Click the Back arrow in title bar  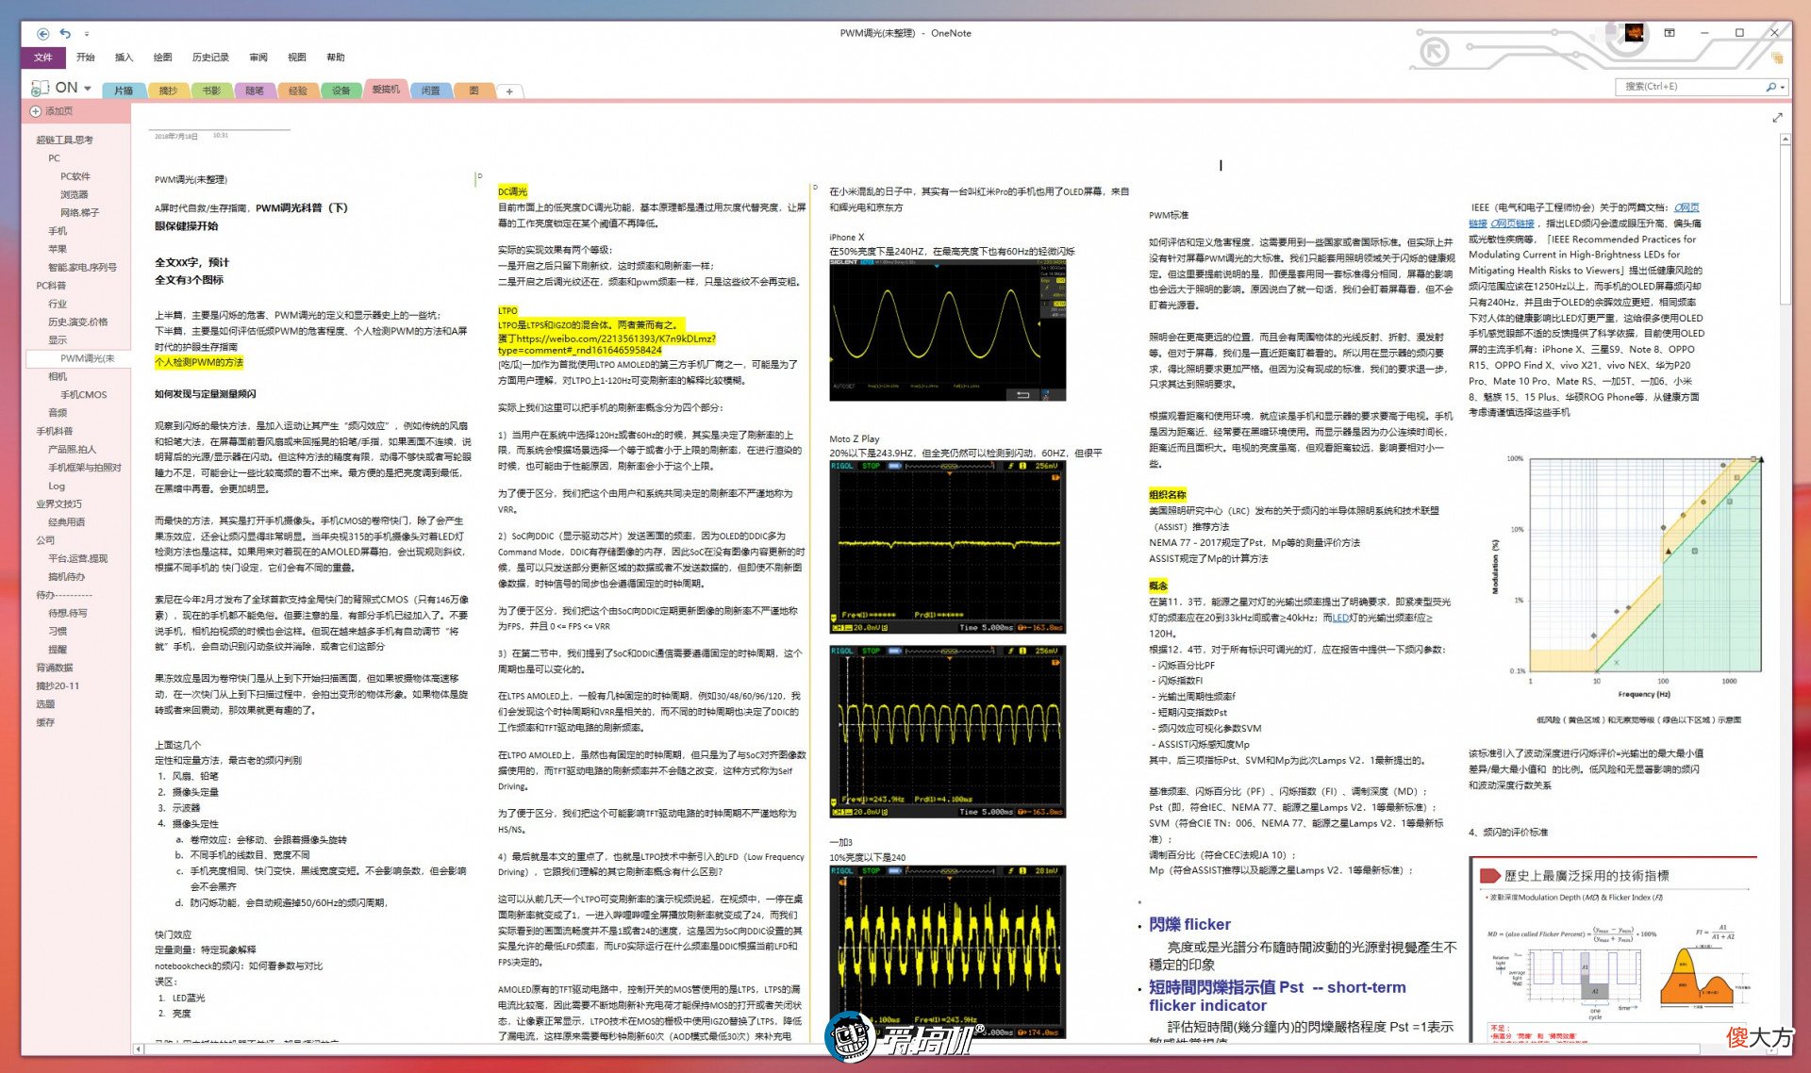coord(42,34)
